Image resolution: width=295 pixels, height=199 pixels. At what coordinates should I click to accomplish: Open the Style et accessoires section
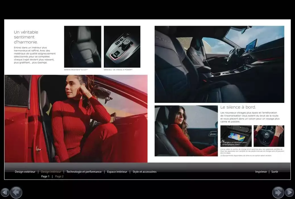point(144,171)
